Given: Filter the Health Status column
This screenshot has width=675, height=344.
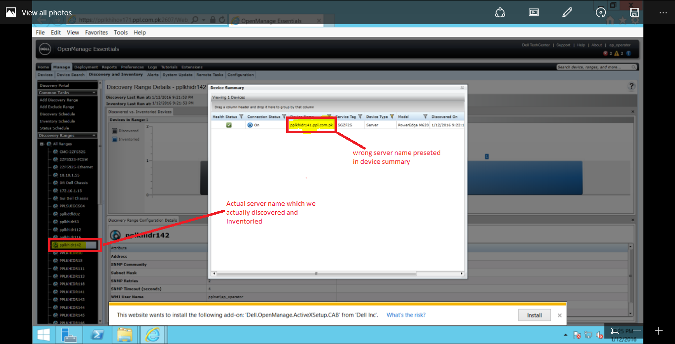Looking at the screenshot, I should [x=241, y=116].
